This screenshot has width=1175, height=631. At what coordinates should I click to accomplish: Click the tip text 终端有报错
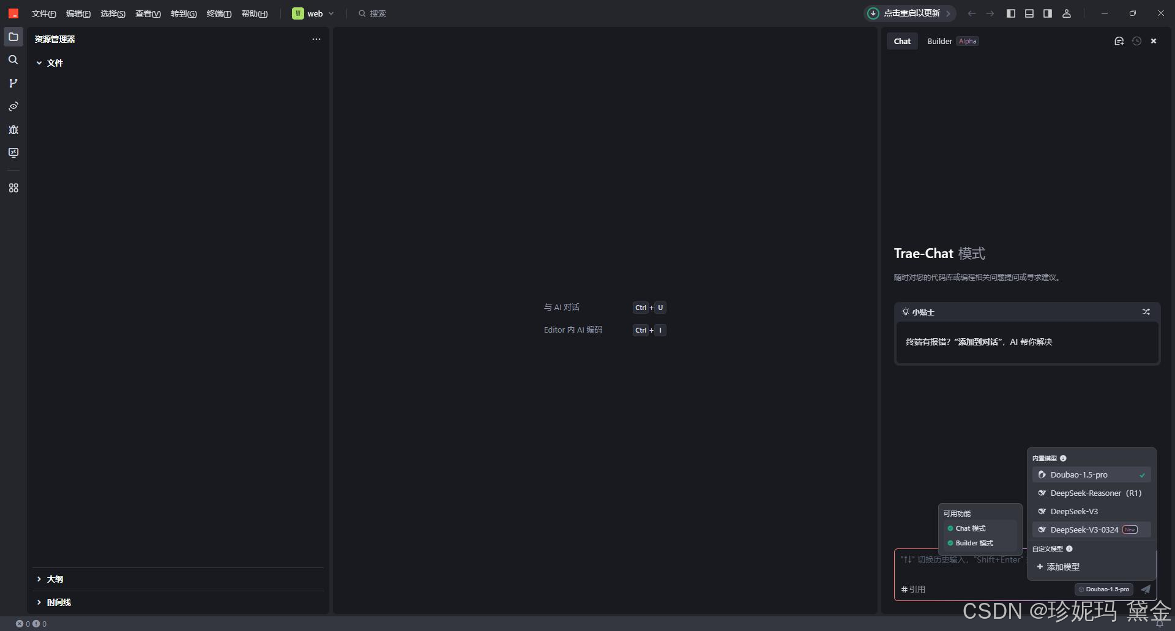click(x=979, y=342)
